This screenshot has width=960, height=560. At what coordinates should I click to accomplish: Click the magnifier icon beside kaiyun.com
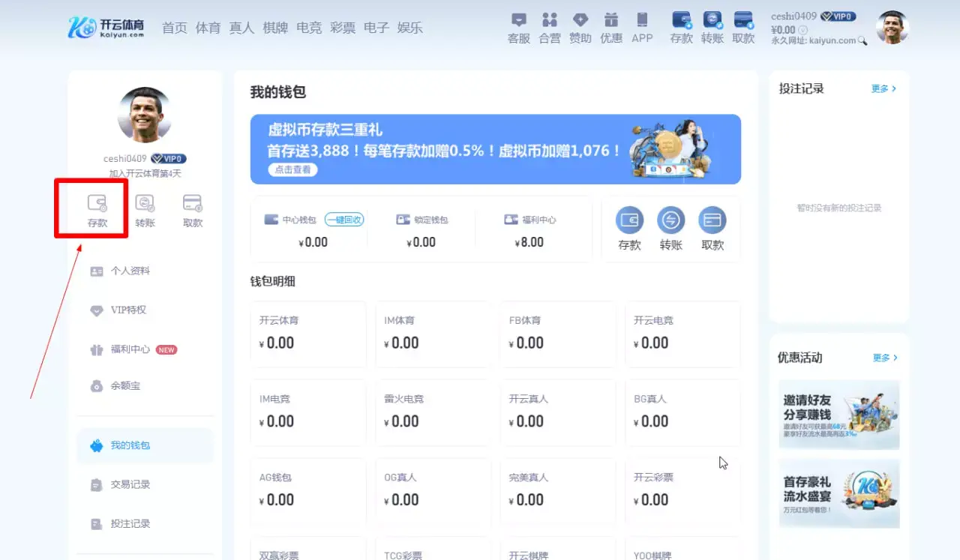click(x=862, y=41)
